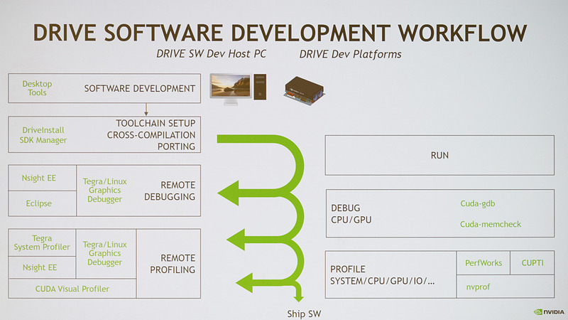Click 'Tegra/Linux Graphics Debugger' beside REMOTE DEBUGGING
This screenshot has width=568, height=320.
point(104,190)
